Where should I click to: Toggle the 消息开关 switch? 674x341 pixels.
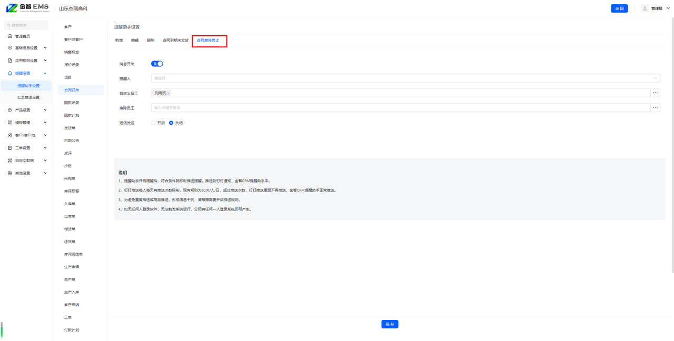tap(157, 64)
